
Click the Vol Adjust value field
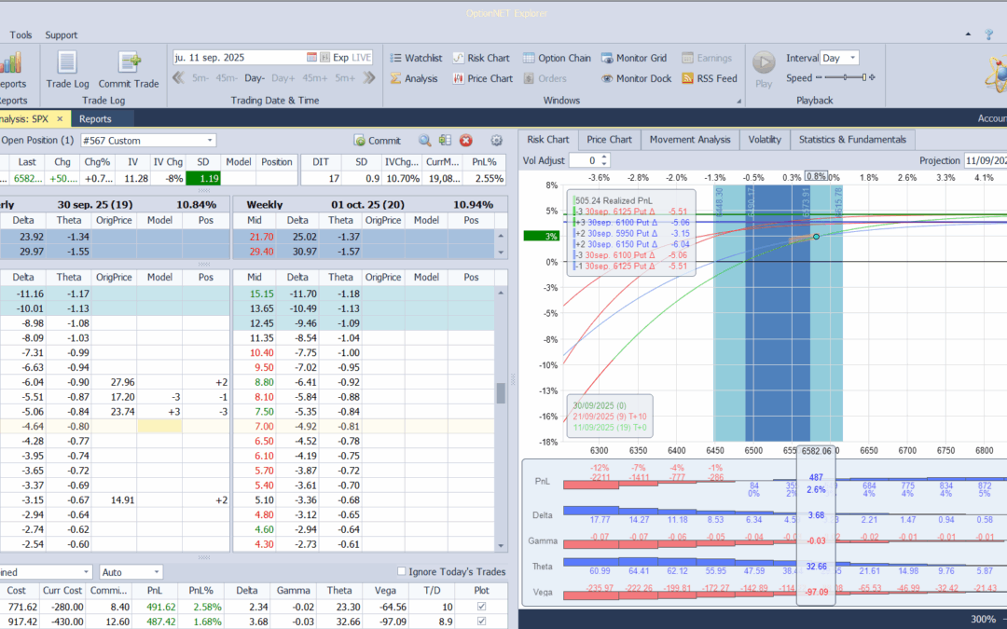tap(584, 160)
